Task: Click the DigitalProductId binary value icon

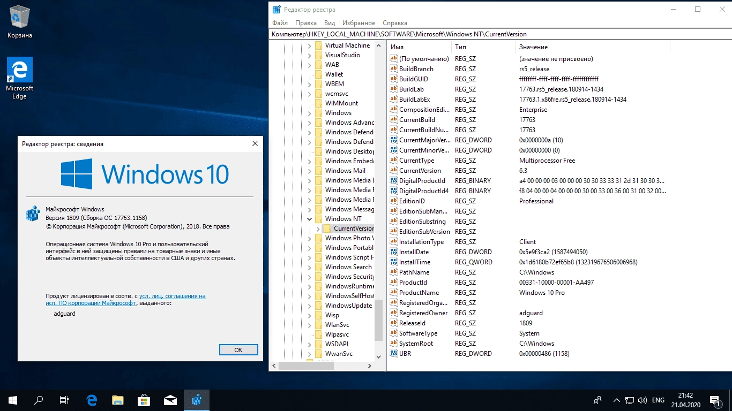Action: pos(394,181)
